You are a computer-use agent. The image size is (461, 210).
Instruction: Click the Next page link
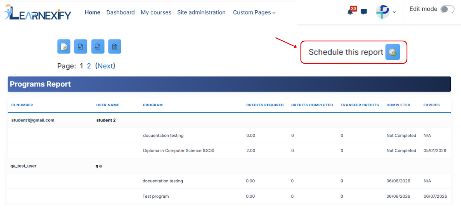pyautogui.click(x=105, y=66)
